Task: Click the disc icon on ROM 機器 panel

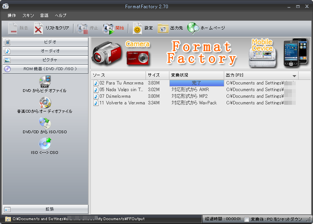Action: pyautogui.click(x=8, y=69)
